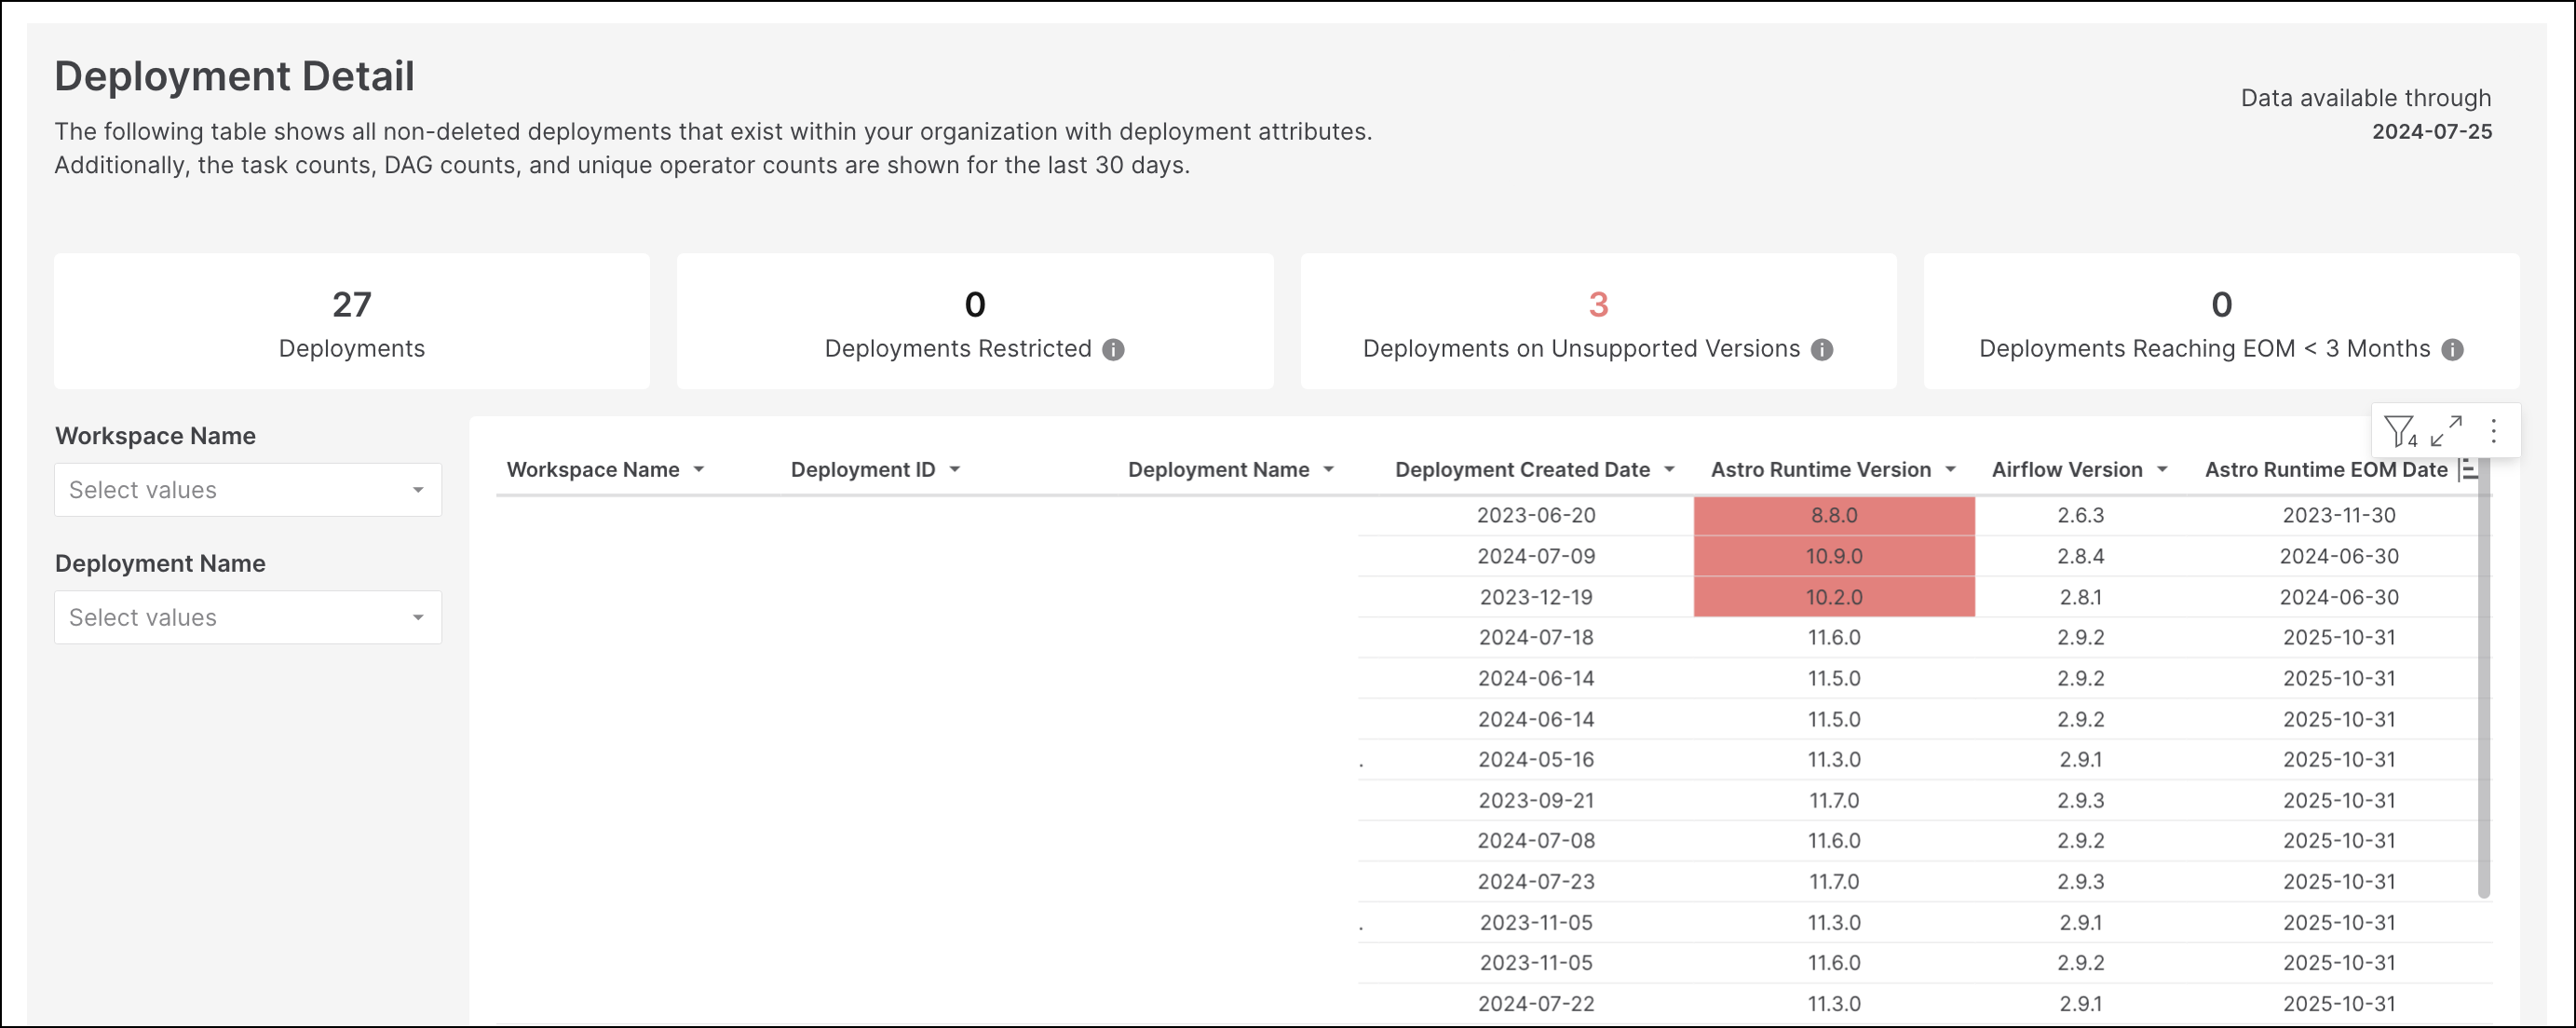Select the Deployments metric card

[x=352, y=321]
